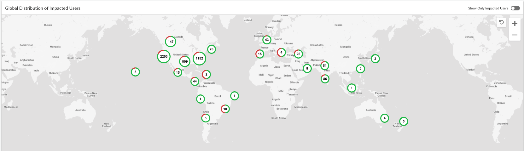
Task: Open the 43 users cluster near Poland
Action: click(267, 40)
